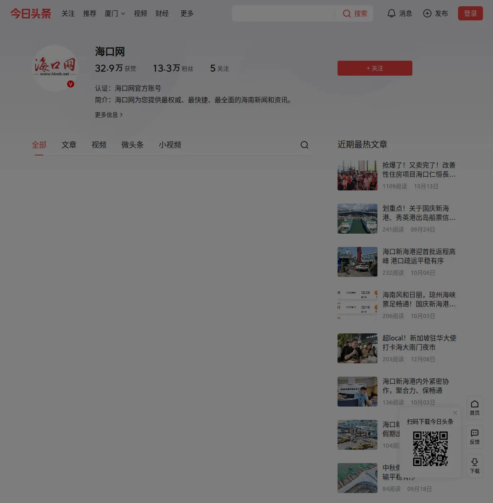The width and height of the screenshot is (493, 503).
Task: Select the 全部 tab
Action: pyautogui.click(x=39, y=145)
